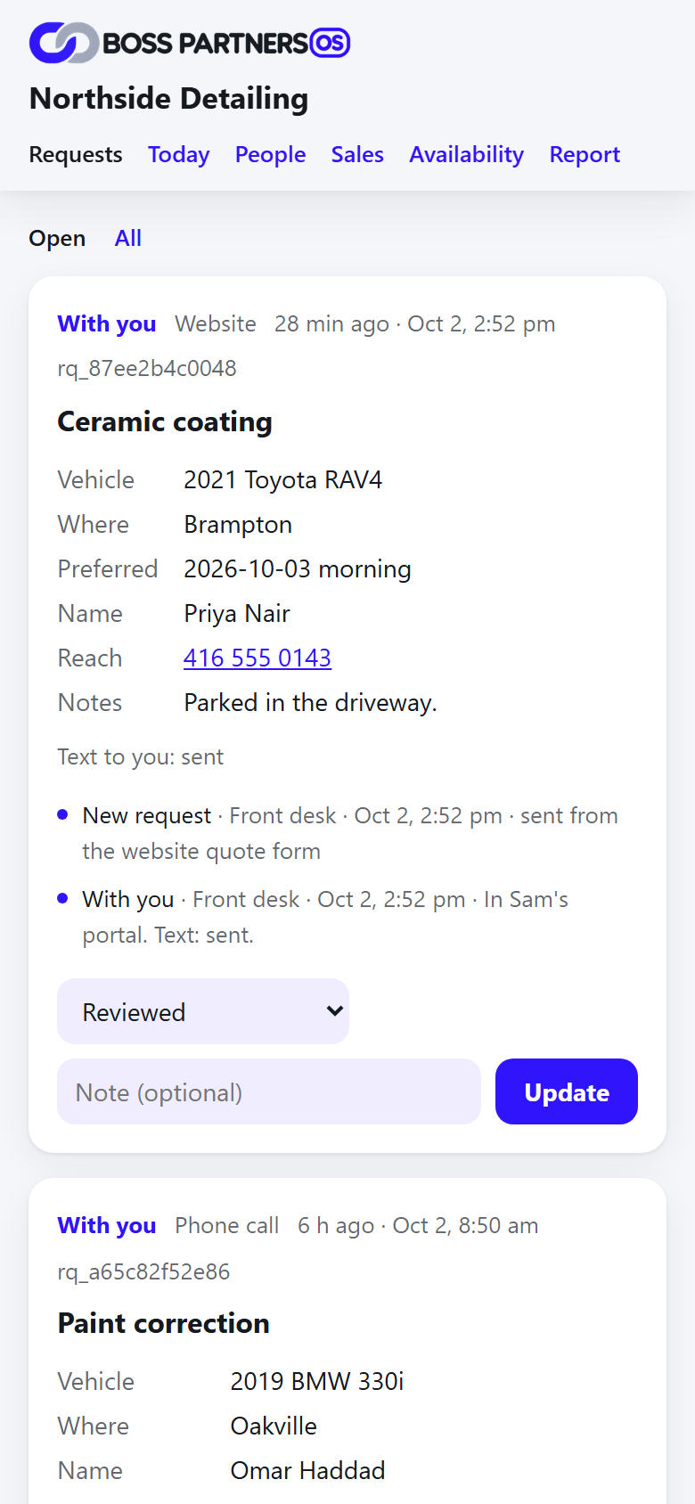Select the 2019 BMW 330i vehicle value
The image size is (695, 1504).
click(x=317, y=1381)
